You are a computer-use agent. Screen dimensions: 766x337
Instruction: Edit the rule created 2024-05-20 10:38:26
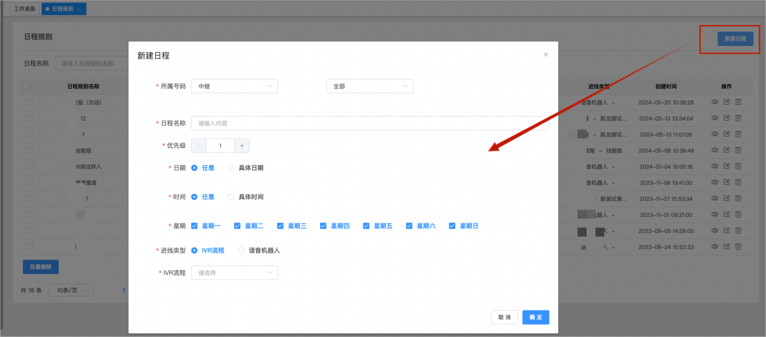[727, 102]
